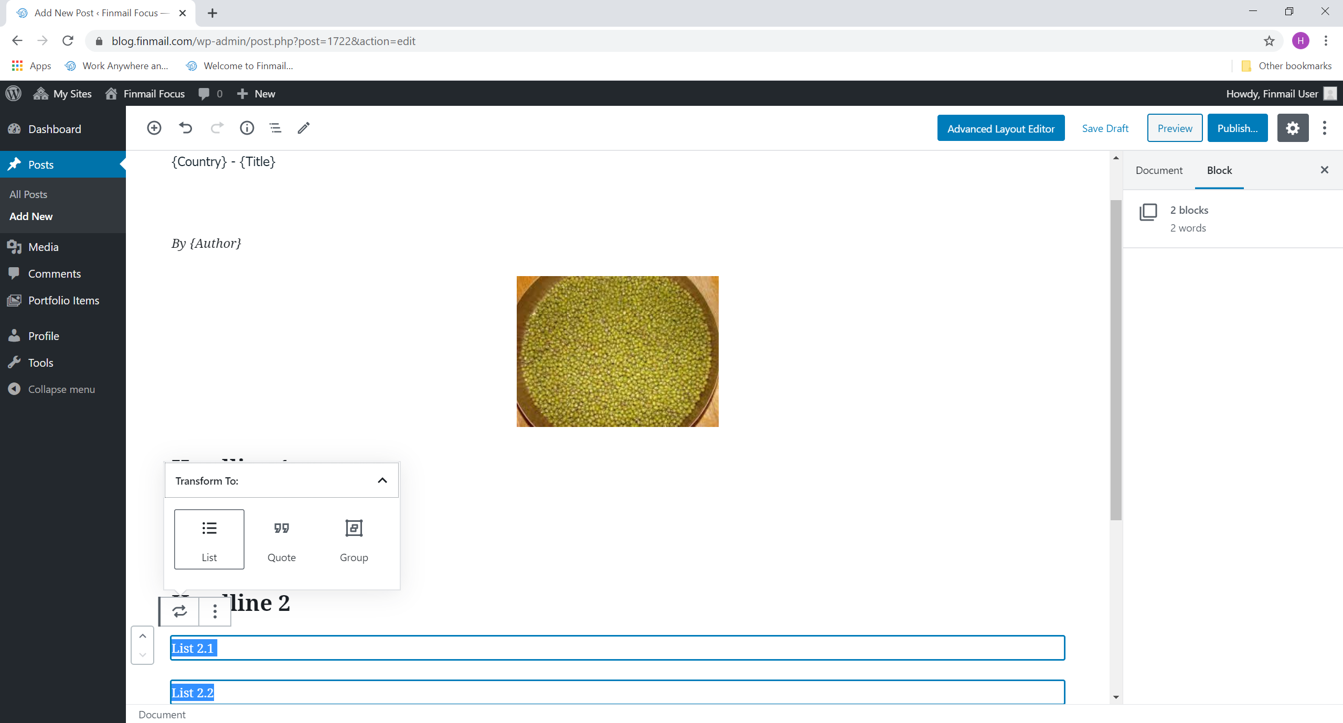Click the Publish button
This screenshot has width=1343, height=723.
tap(1237, 128)
